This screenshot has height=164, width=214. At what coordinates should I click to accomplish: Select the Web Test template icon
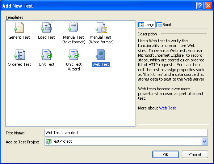click(100, 55)
